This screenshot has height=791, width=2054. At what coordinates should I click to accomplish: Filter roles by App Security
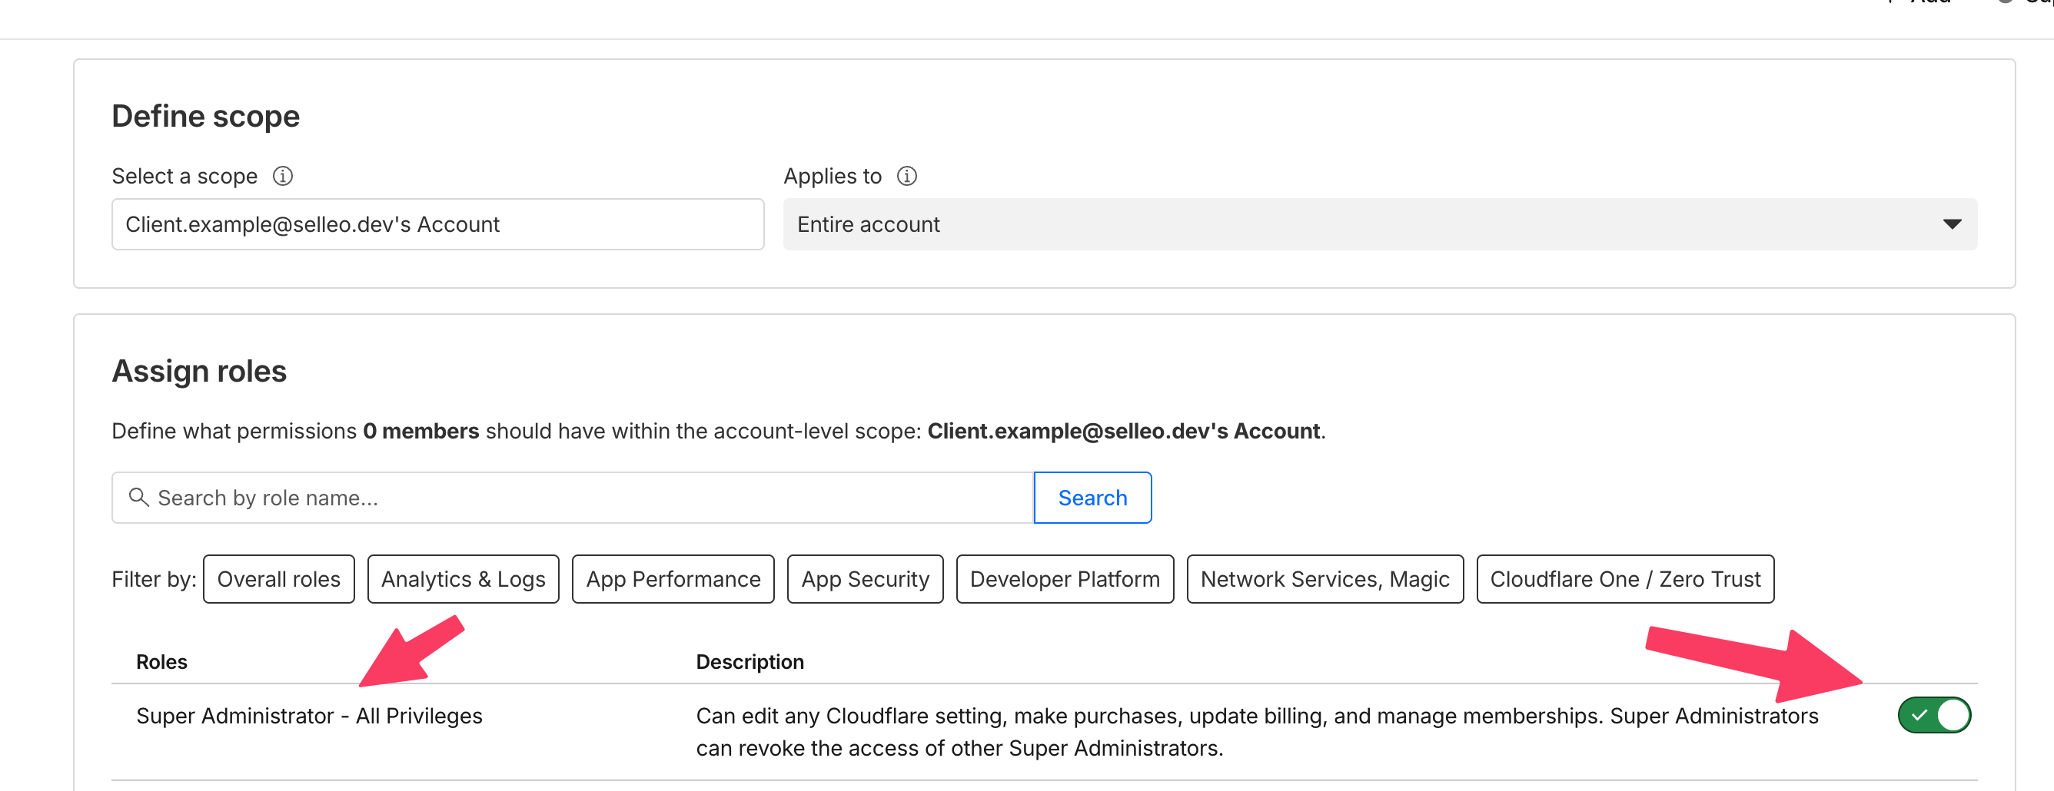[x=864, y=579]
